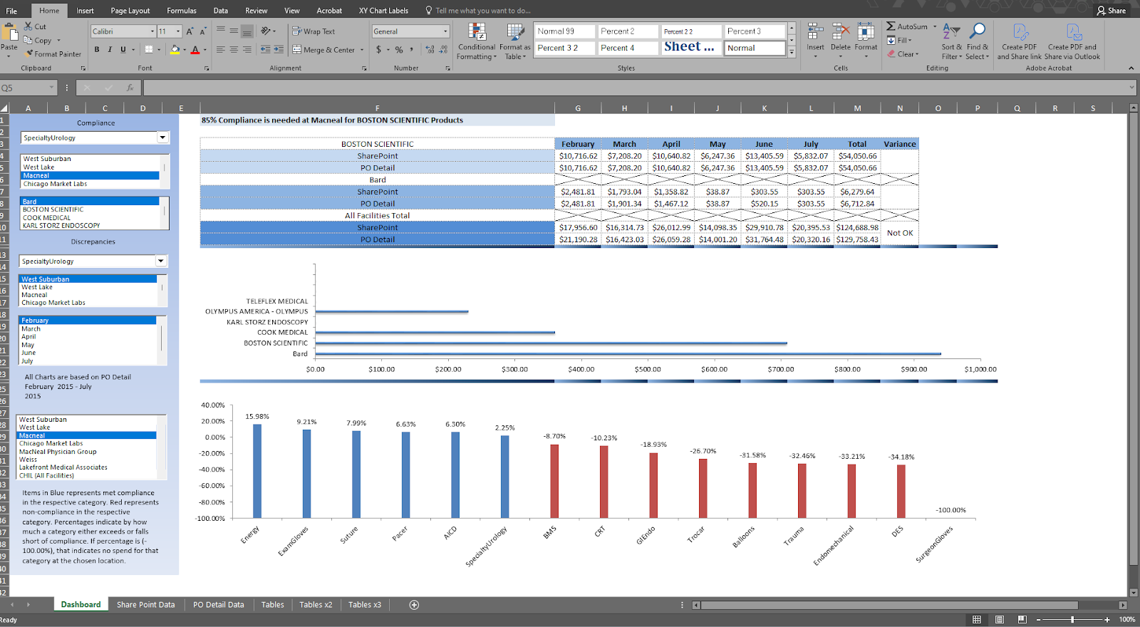
Task: Toggle Underline formatting
Action: pos(123,50)
